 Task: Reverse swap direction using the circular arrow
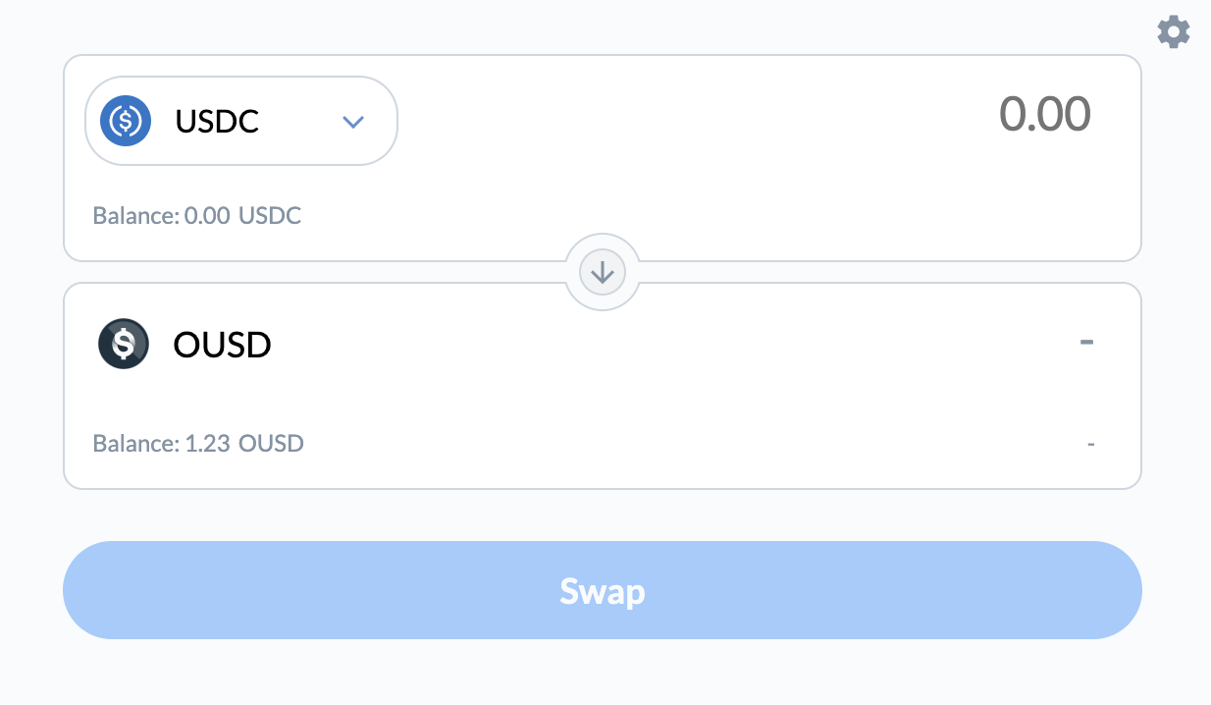[x=602, y=272]
